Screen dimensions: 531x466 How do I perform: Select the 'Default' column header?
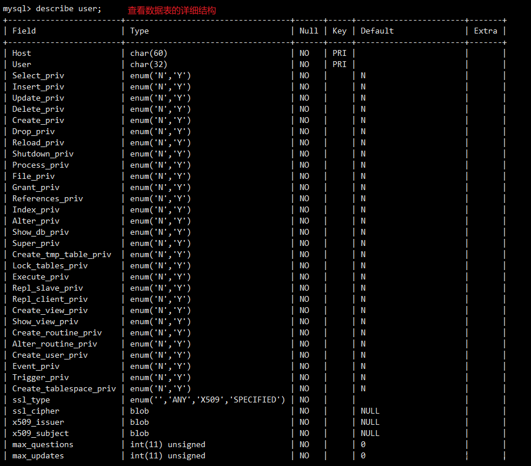coord(377,31)
